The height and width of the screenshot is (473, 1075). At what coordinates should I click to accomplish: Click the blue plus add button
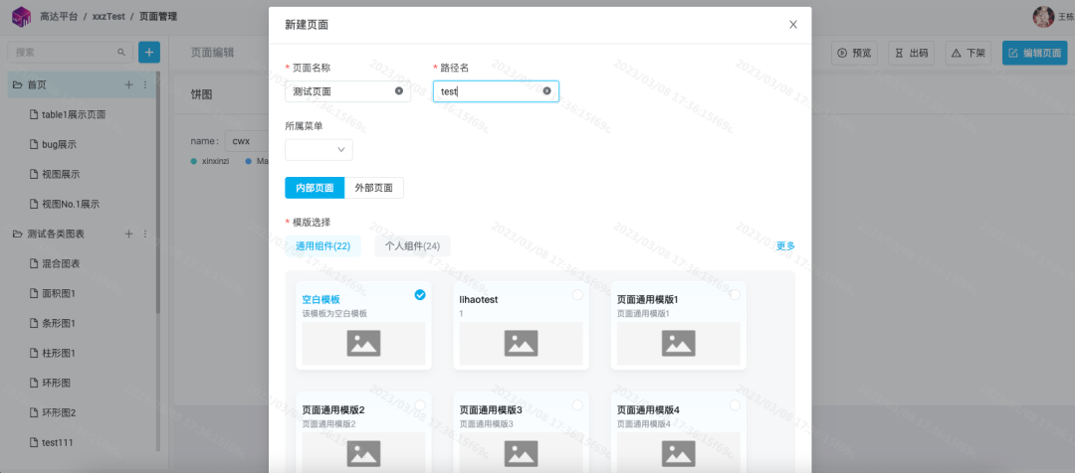tap(149, 52)
